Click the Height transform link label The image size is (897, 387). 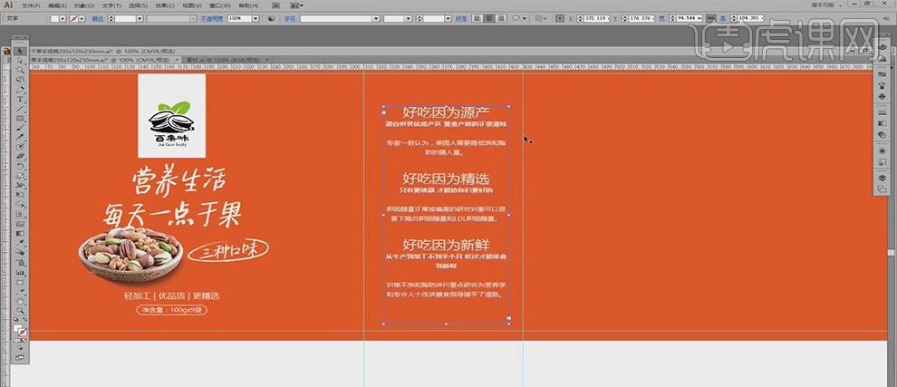[723, 18]
